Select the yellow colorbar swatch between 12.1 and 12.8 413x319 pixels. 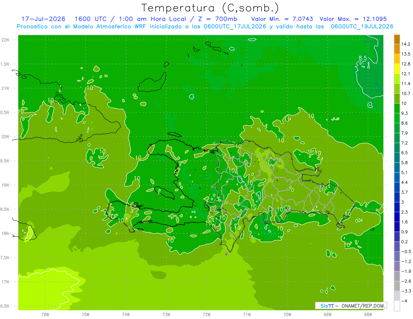pyautogui.click(x=397, y=68)
